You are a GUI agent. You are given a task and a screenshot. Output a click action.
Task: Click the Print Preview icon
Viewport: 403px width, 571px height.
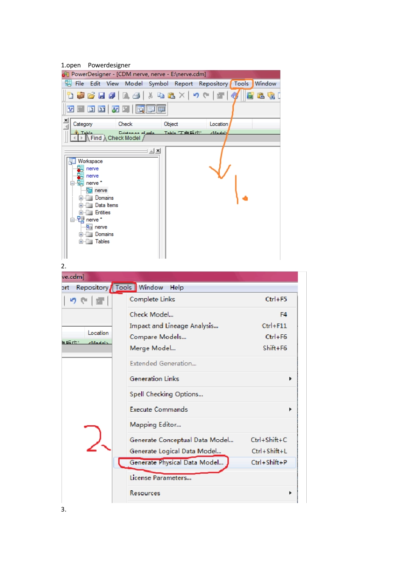tap(126, 96)
